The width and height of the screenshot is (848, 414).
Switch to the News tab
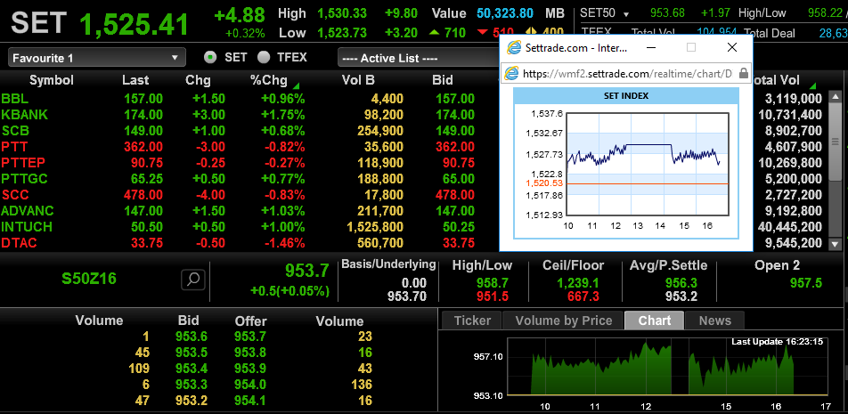714,321
